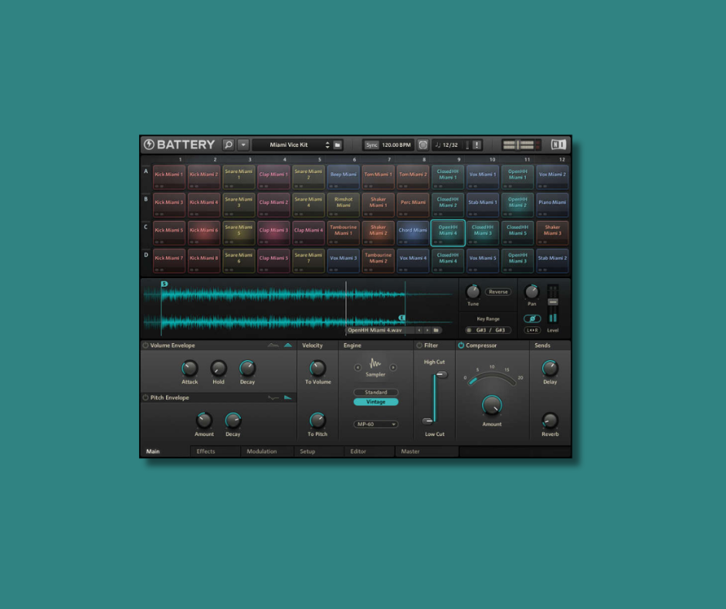726x609 pixels.
Task: Click the Pan knob
Action: 531,291
